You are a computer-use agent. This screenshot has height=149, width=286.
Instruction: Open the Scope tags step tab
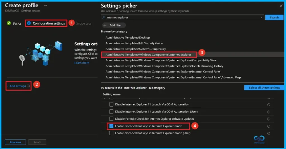pos(84,23)
